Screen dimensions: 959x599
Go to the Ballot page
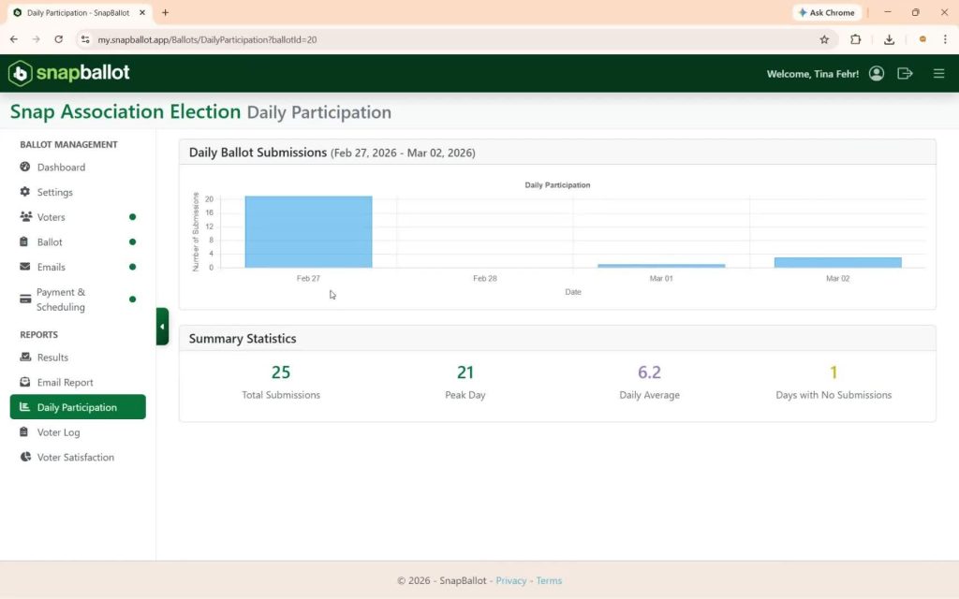click(x=78, y=242)
